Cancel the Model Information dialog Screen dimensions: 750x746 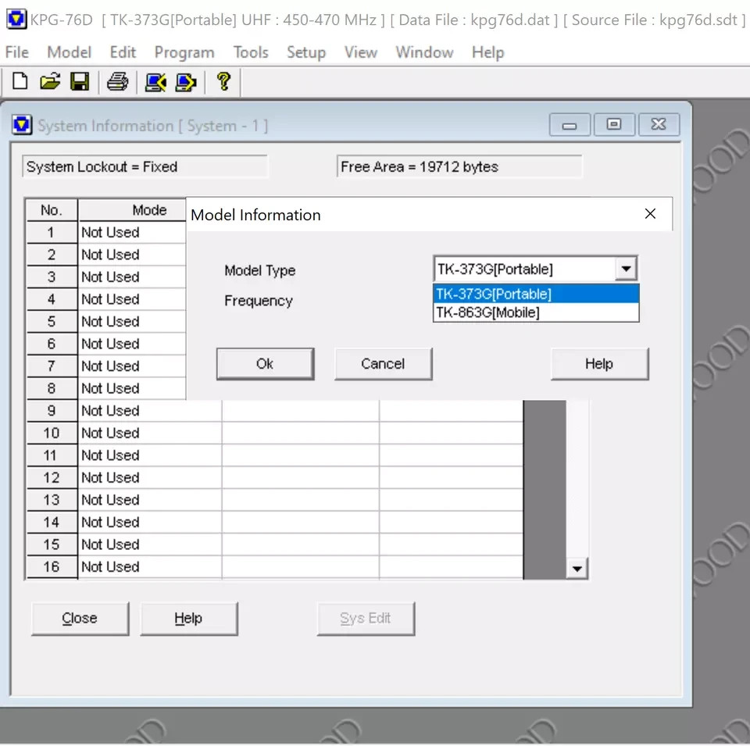(x=383, y=364)
